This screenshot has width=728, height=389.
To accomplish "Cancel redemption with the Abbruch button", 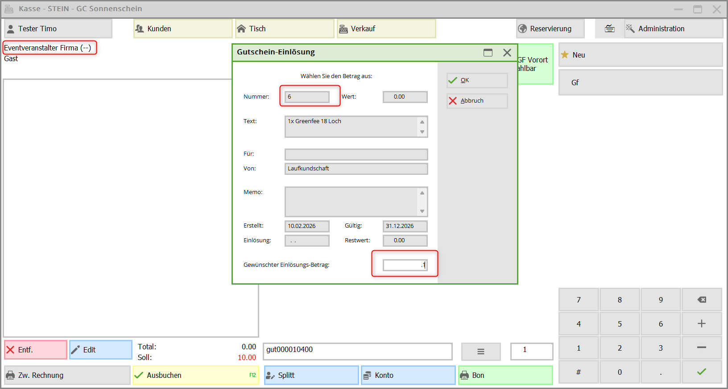I will [477, 101].
